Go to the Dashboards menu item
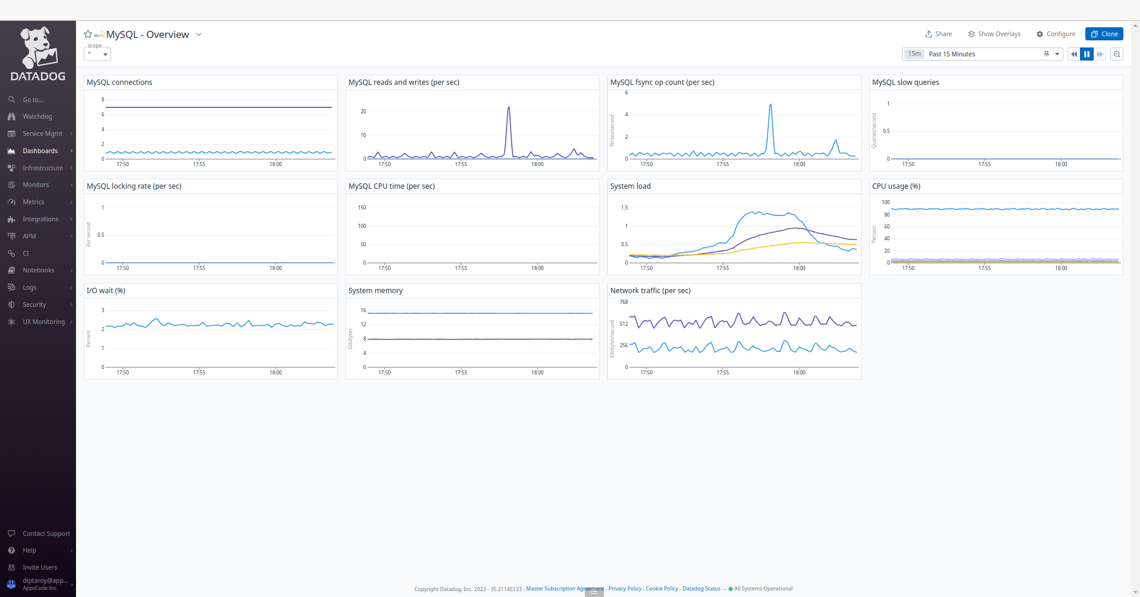 tap(39, 151)
